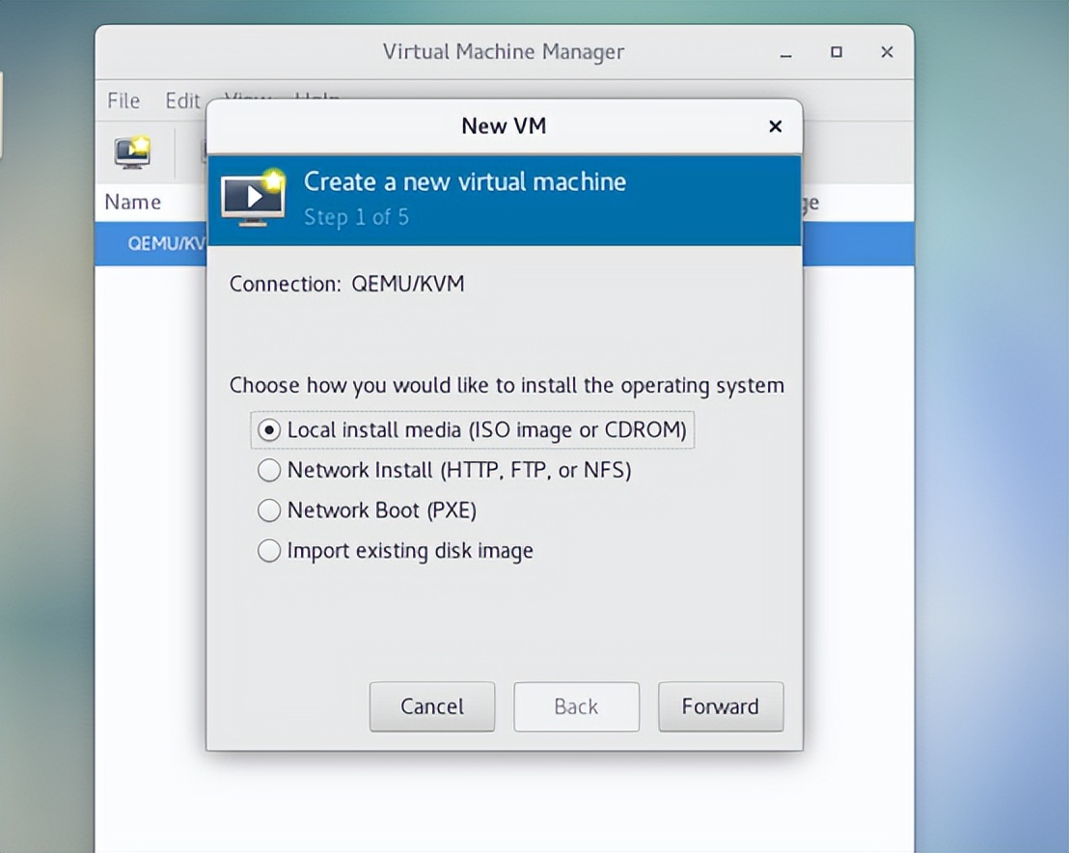Open the Edit menu

coord(181,100)
